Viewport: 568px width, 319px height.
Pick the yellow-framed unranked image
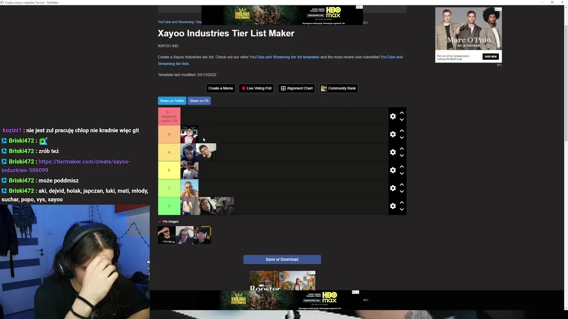pos(202,235)
